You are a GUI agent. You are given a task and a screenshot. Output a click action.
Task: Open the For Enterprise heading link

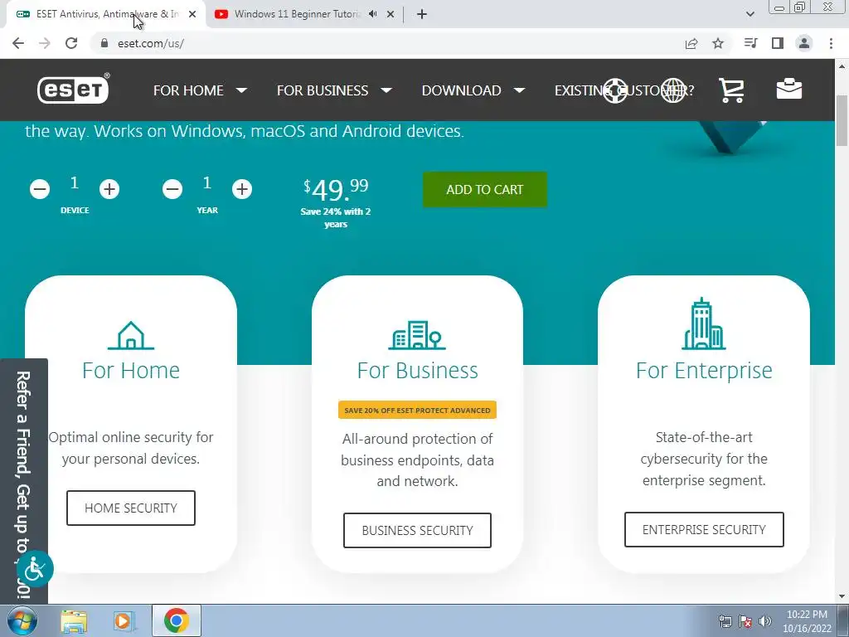704,371
